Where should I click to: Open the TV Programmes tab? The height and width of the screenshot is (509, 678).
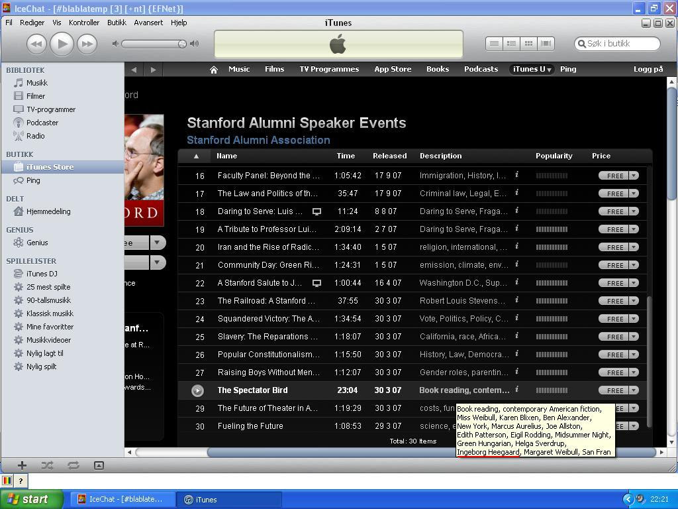pos(329,69)
